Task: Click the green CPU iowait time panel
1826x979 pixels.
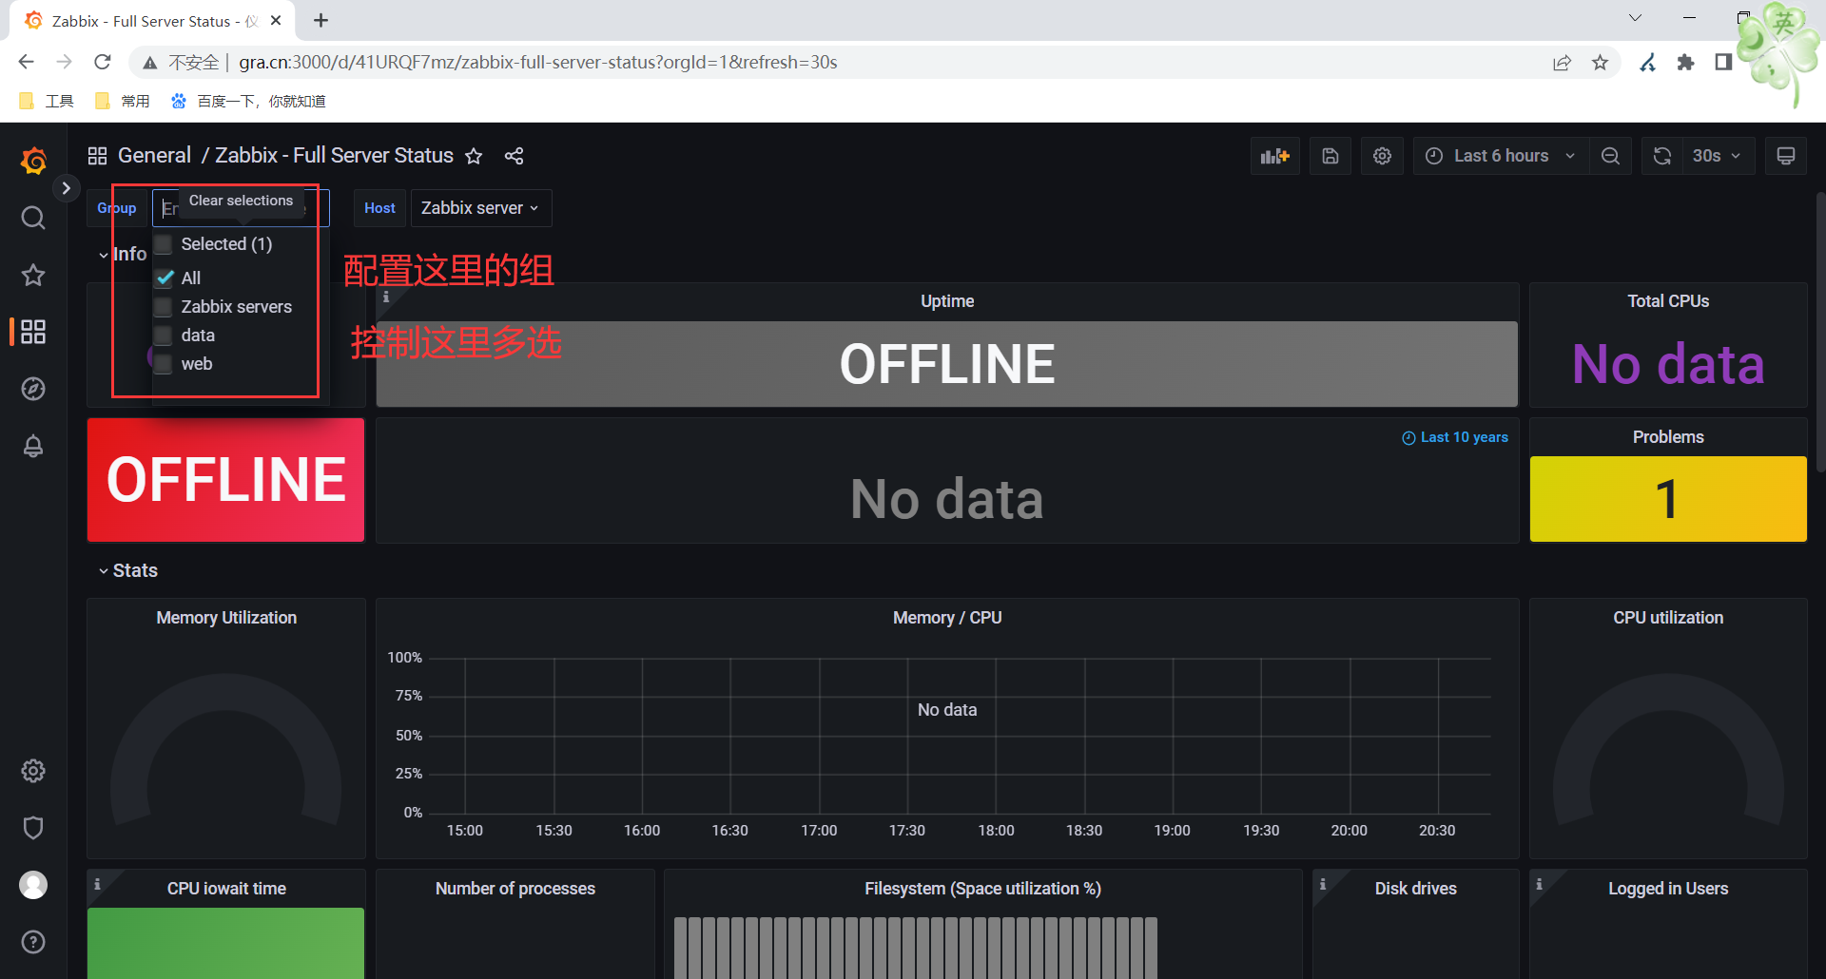Action: (226, 943)
